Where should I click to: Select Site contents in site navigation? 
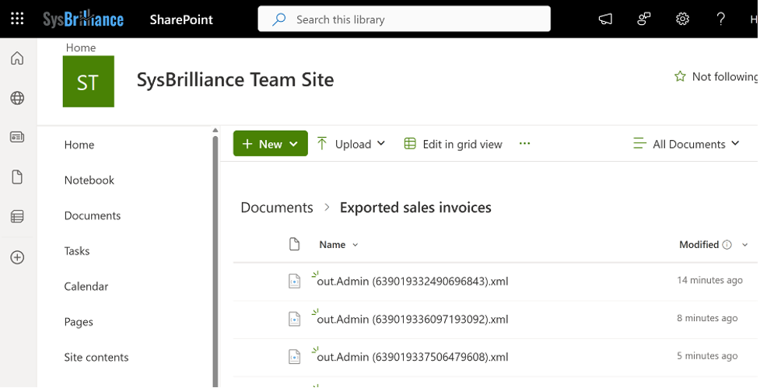click(x=96, y=358)
